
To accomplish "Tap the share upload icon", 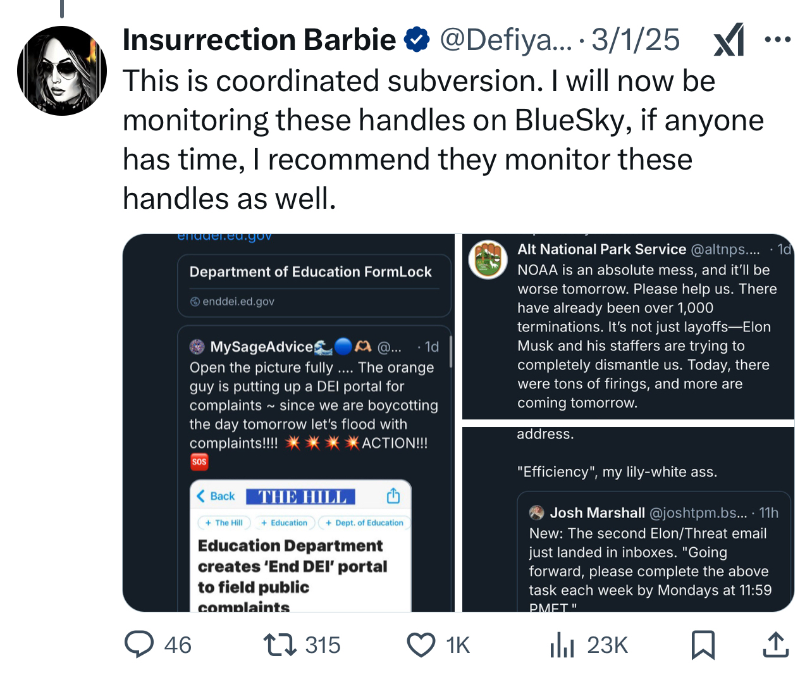I will tap(775, 645).
